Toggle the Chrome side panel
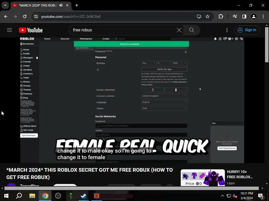The height and width of the screenshot is (201, 269). (x=244, y=16)
